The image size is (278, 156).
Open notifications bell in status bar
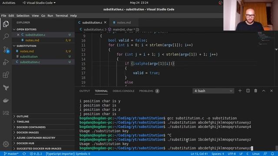[272, 154]
